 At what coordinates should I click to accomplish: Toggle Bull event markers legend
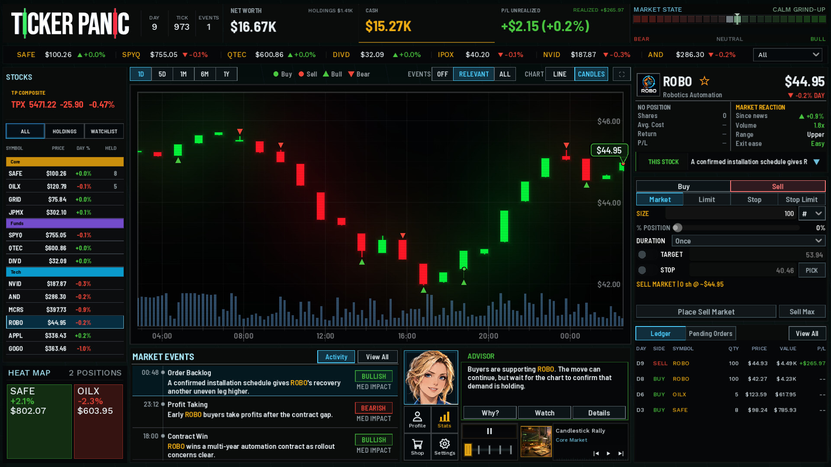point(332,74)
